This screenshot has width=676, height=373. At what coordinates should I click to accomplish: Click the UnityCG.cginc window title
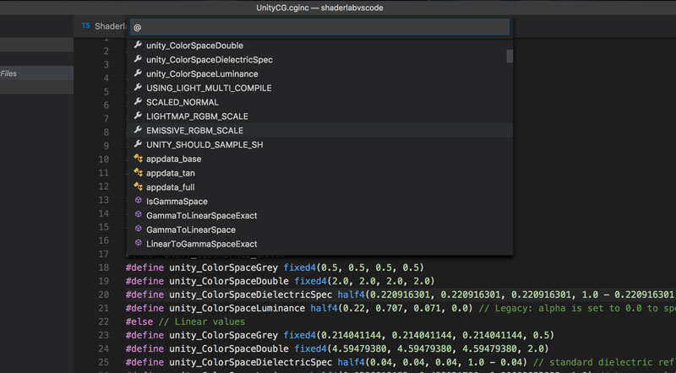319,8
